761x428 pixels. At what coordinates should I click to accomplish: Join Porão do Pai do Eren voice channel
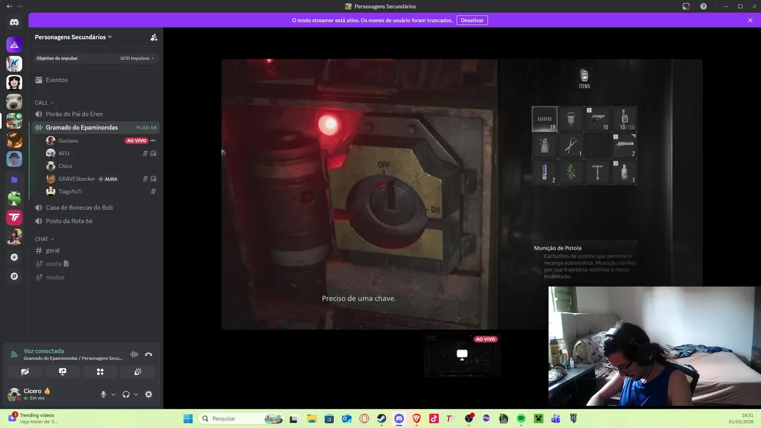tap(96, 114)
